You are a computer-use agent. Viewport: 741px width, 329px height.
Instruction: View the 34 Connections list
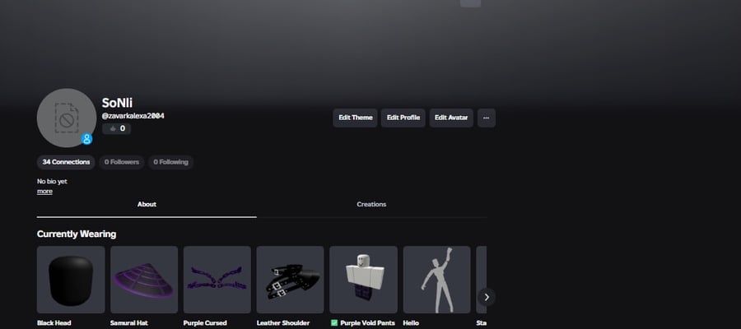[x=66, y=162]
